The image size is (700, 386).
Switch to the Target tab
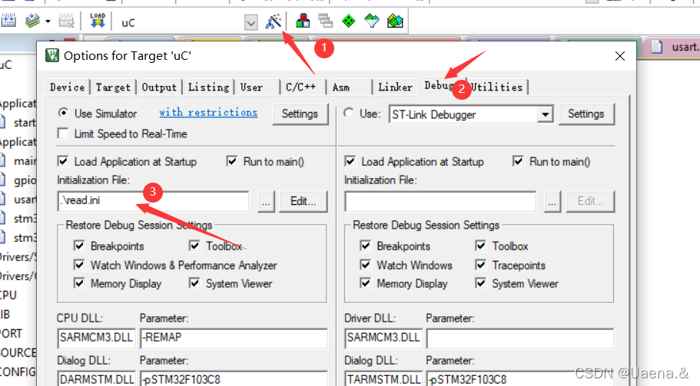pos(114,87)
